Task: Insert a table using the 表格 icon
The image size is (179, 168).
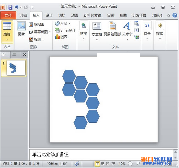Action: click(7, 26)
